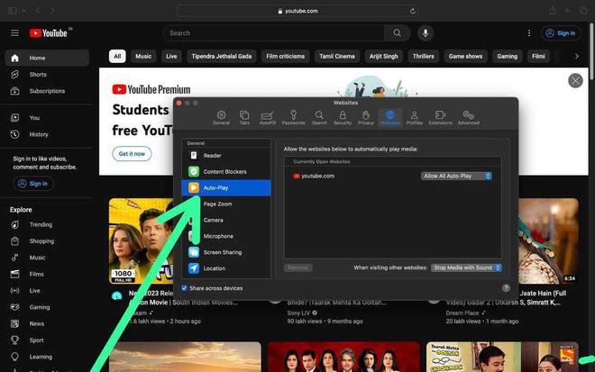This screenshot has width=595, height=372.
Task: Select the Live filter chip
Action: click(171, 56)
